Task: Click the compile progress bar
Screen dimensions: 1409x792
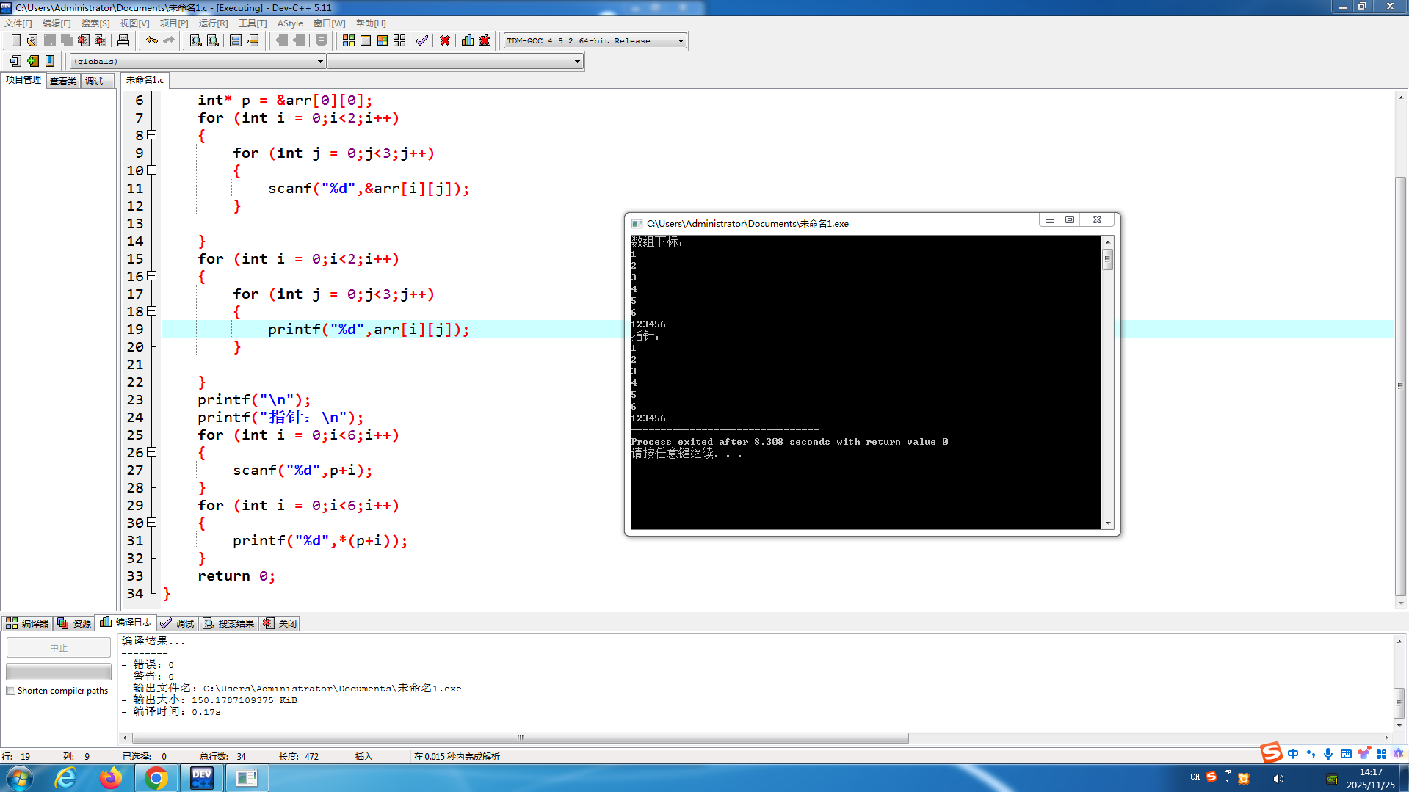Action: pyautogui.click(x=59, y=672)
